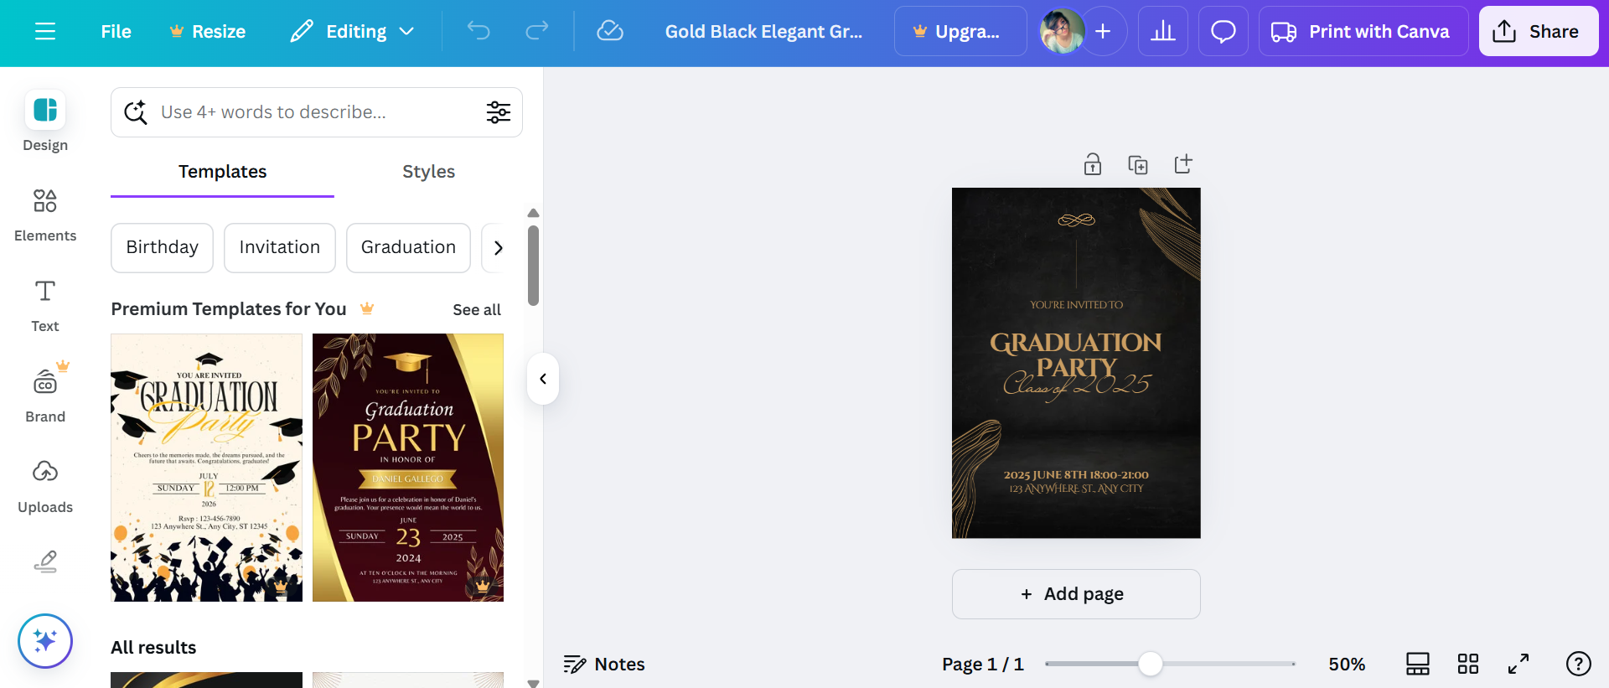
Task: Open the Draw tool in sidebar
Action: [x=45, y=561]
